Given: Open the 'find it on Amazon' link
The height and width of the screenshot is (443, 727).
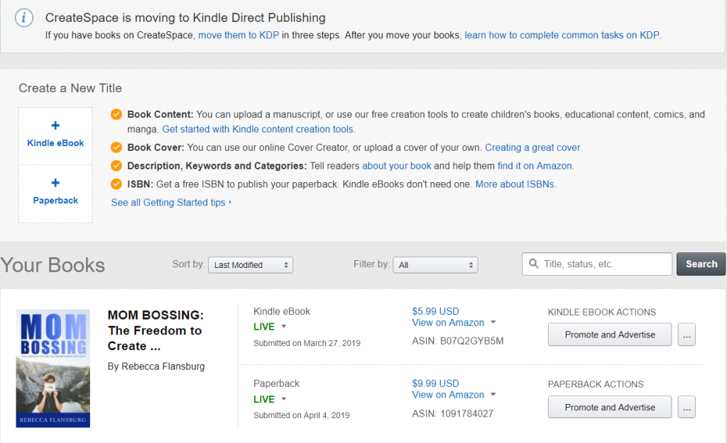Looking at the screenshot, I should coord(535,166).
